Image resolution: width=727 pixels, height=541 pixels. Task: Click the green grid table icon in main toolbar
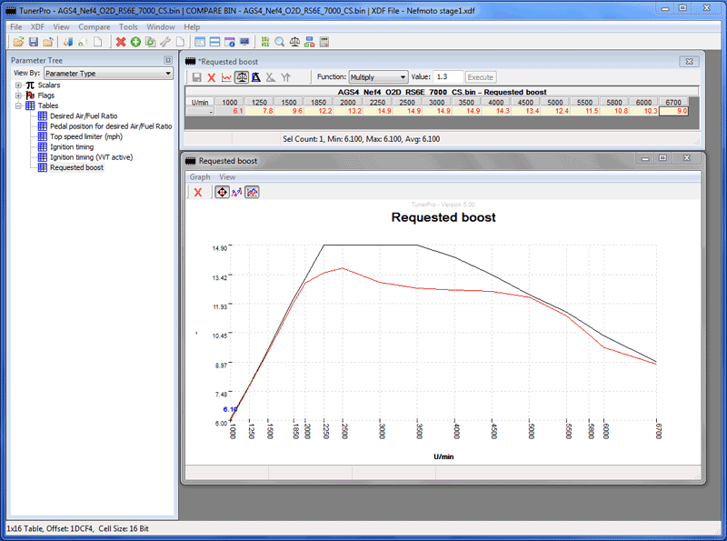coord(264,42)
